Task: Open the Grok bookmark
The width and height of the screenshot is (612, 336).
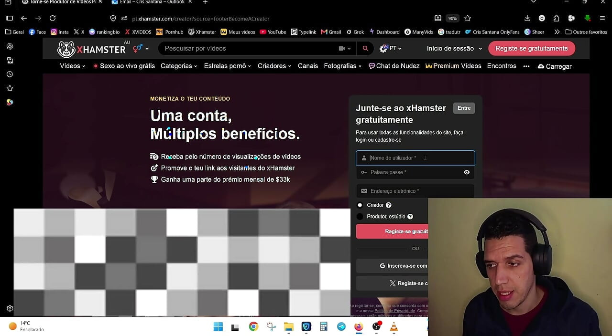Action: (355, 32)
